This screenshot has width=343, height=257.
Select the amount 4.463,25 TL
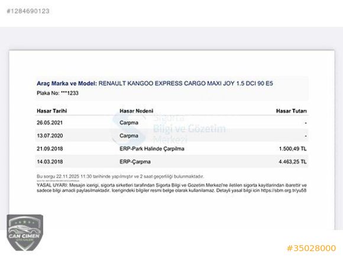(293, 162)
